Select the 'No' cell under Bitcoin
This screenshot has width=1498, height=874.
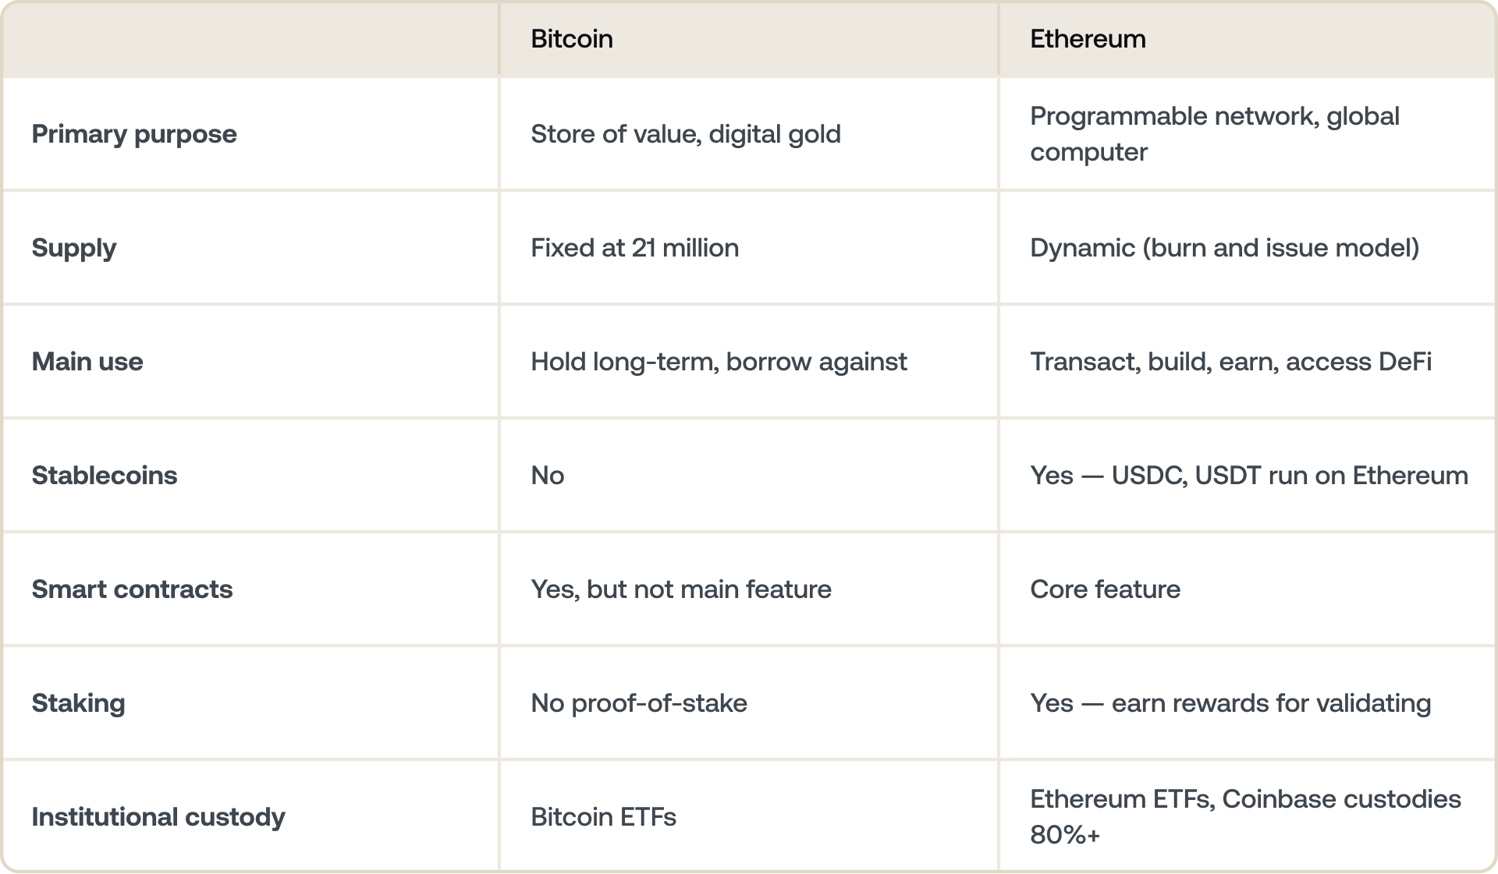point(548,476)
